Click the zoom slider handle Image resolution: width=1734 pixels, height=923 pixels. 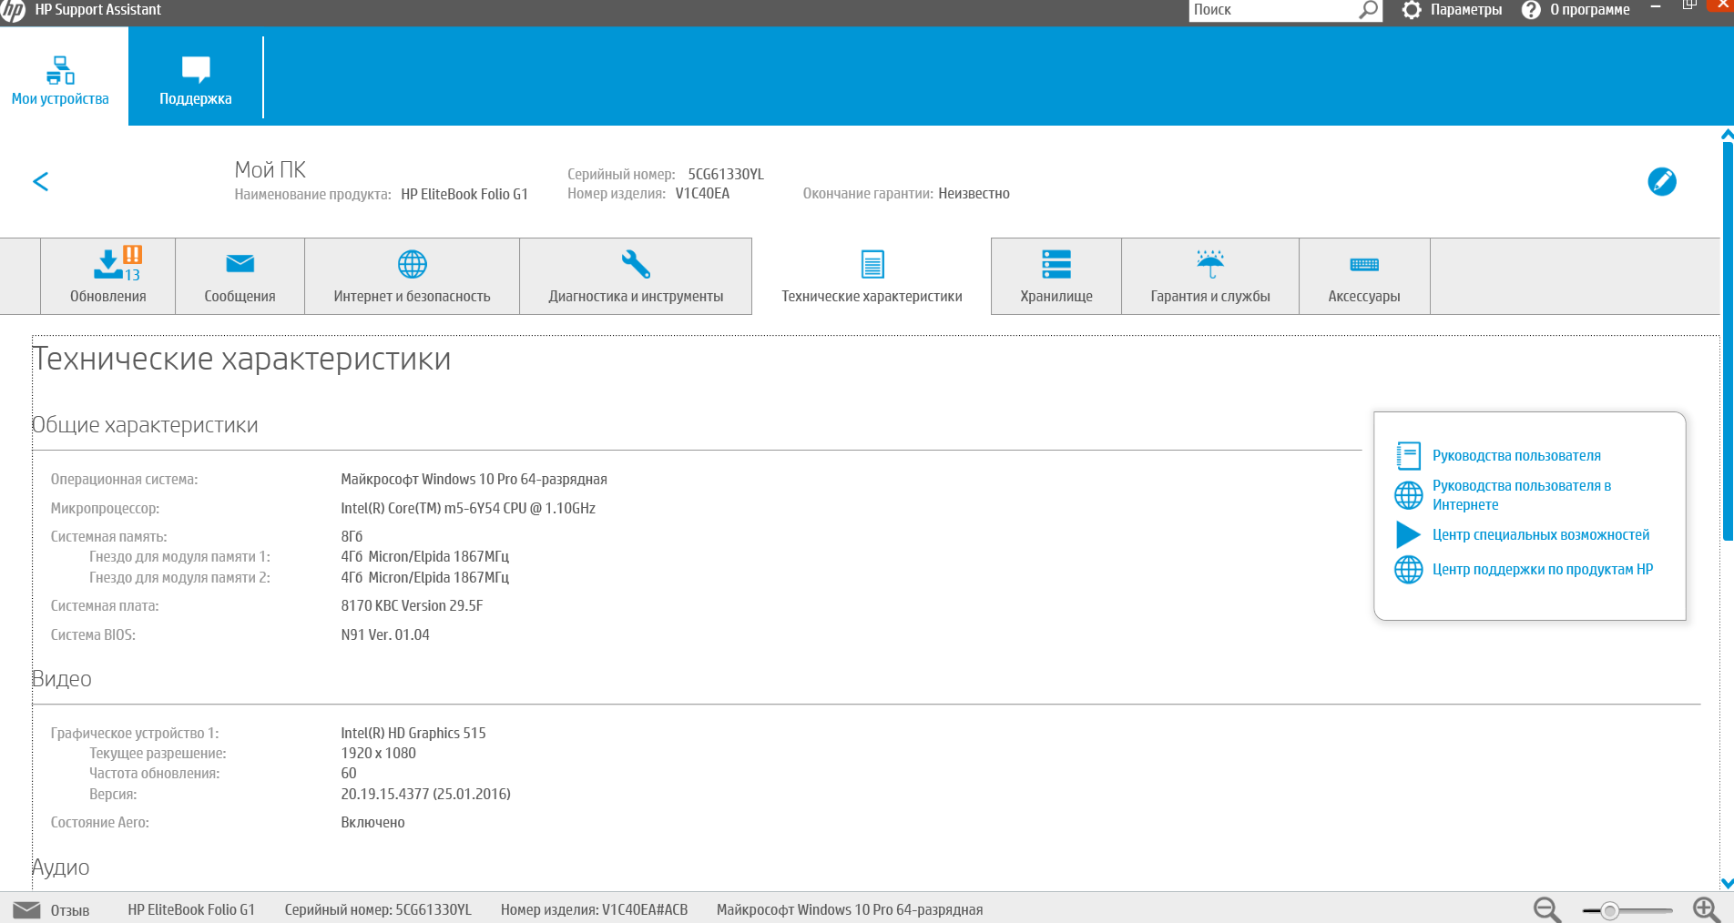[x=1610, y=910]
